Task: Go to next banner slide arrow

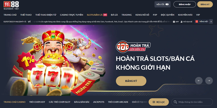Action: click(x=209, y=80)
